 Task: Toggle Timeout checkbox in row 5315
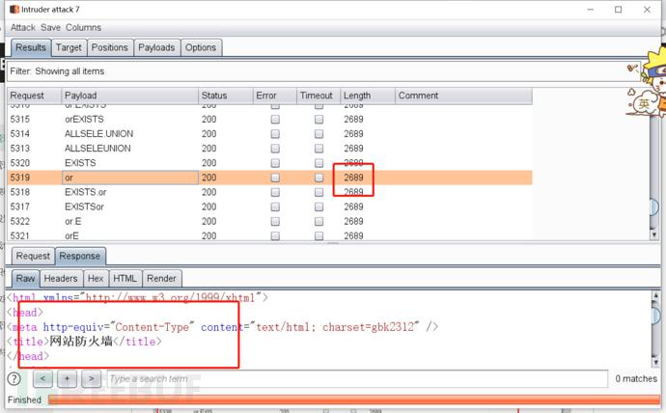point(319,120)
